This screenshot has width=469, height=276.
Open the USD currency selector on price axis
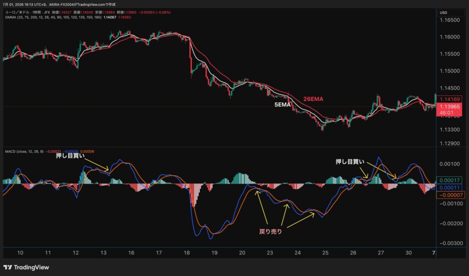[x=443, y=12]
